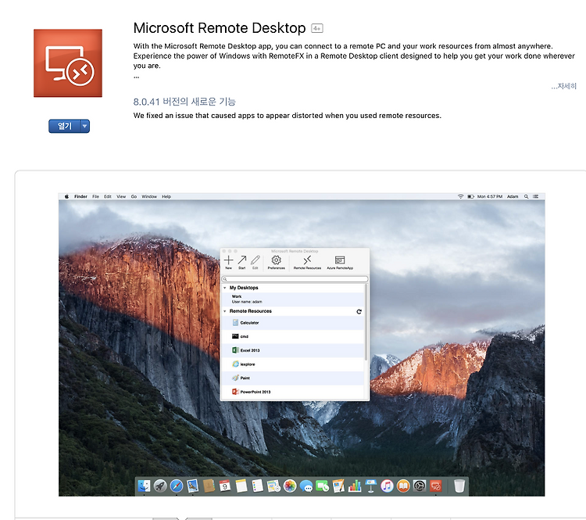Click the Start arrow toolbar icon

coord(241,262)
